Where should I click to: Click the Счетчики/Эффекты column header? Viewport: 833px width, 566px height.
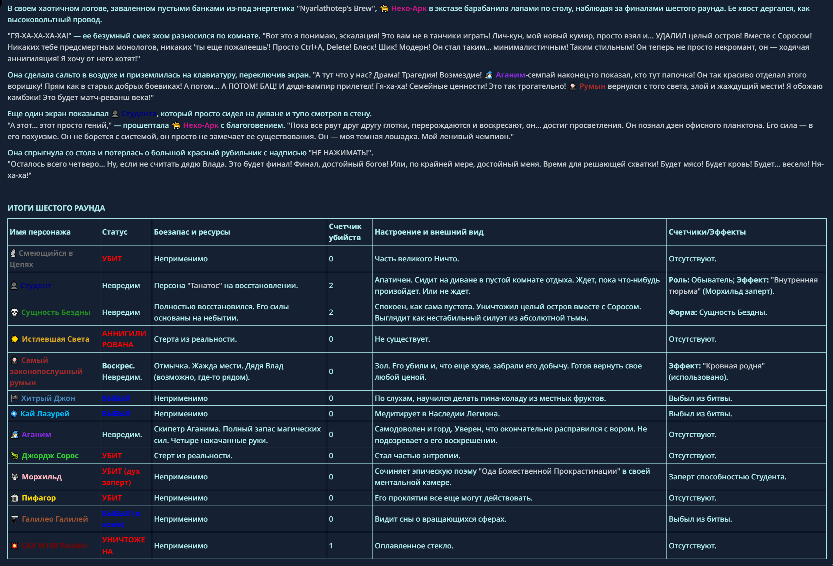pos(707,232)
